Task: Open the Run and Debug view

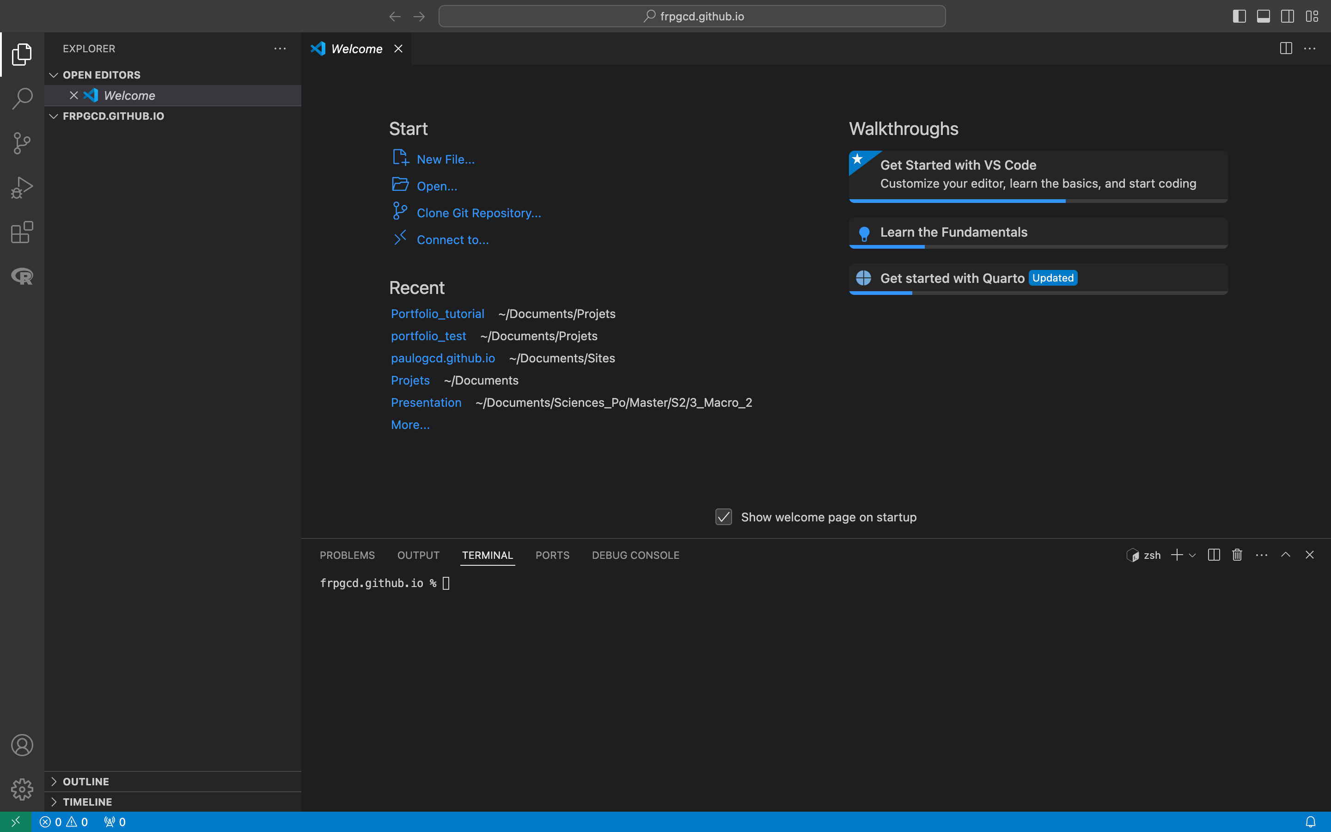Action: (22, 188)
